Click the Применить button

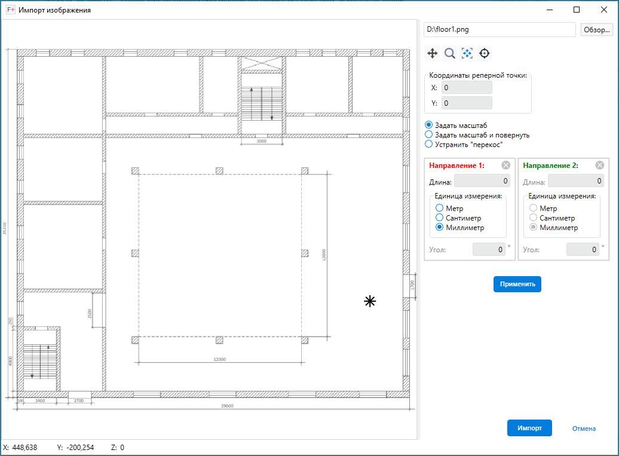(x=517, y=284)
